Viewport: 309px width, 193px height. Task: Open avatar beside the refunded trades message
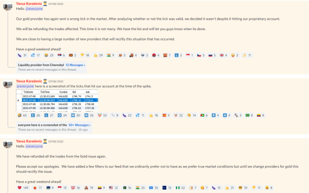pyautogui.click(x=8, y=144)
